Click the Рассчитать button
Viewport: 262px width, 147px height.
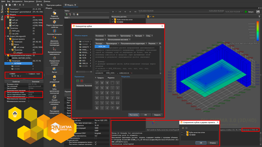pyautogui.click(x=134, y=115)
